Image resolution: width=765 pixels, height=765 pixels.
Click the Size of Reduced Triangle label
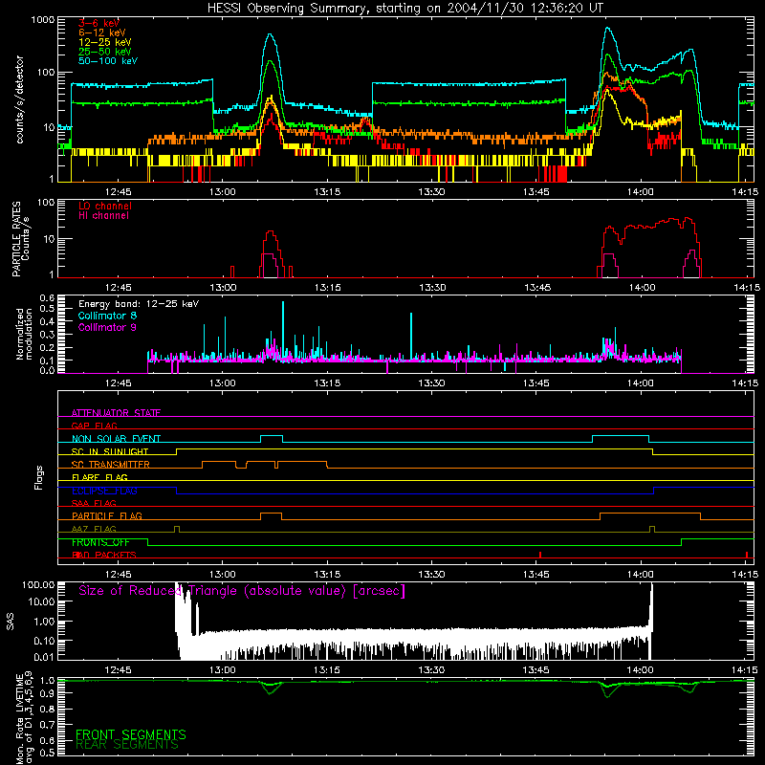pos(242,591)
